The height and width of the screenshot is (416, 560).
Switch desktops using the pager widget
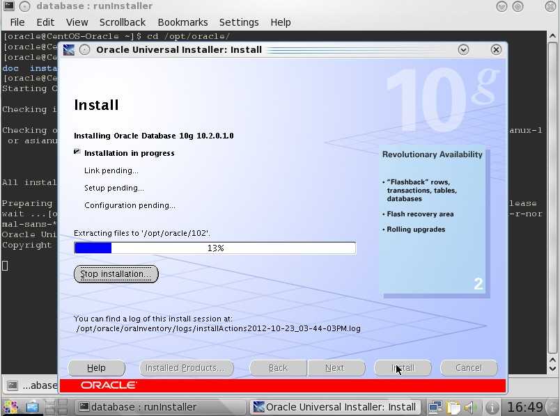pos(56,408)
